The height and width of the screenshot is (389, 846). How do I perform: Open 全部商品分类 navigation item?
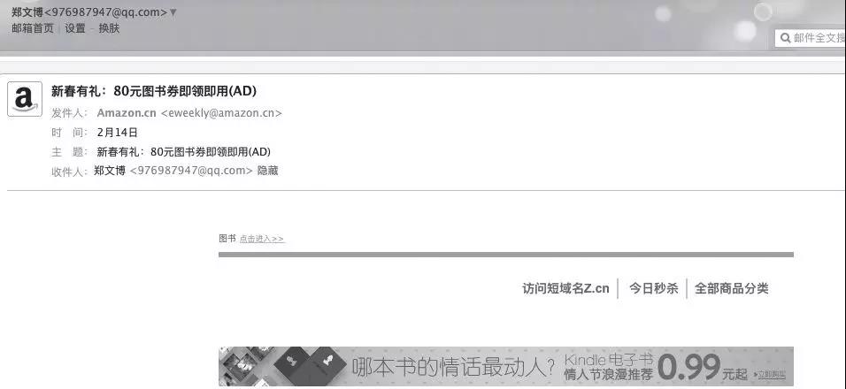[x=731, y=288]
